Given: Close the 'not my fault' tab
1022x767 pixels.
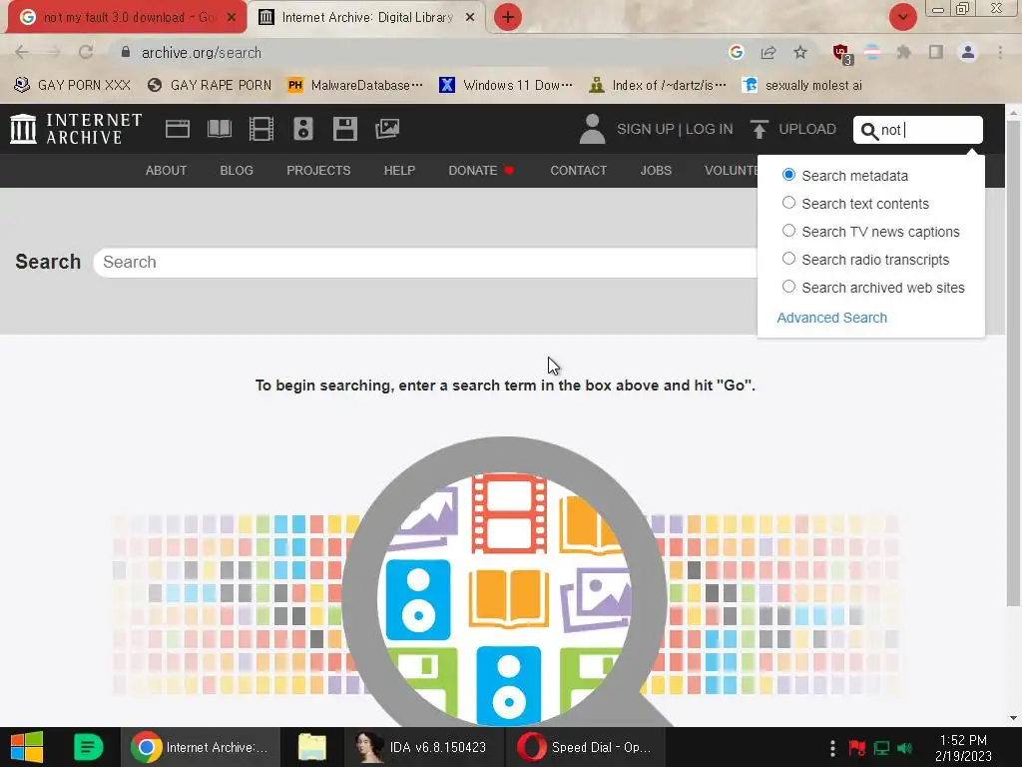Looking at the screenshot, I should (232, 18).
